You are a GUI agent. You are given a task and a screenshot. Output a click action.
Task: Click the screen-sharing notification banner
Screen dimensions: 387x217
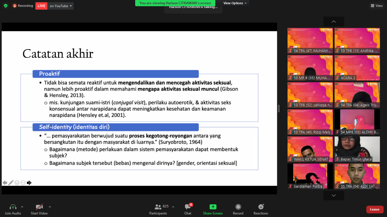click(175, 3)
